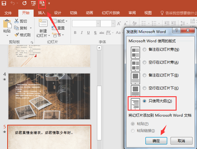
Task: Select the 粘贴(P) radio option
Action: coord(133,124)
